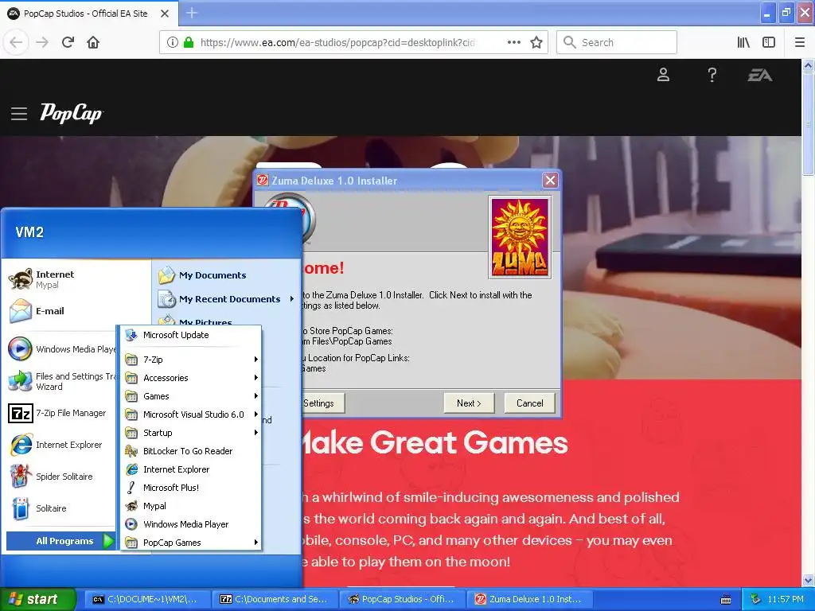Bookmark this page with the star icon
Screen dimensions: 815x611
(x=536, y=43)
